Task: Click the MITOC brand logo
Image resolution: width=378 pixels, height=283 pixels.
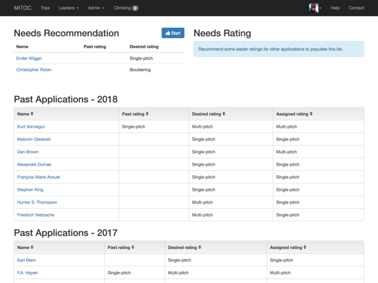Action: (x=23, y=8)
